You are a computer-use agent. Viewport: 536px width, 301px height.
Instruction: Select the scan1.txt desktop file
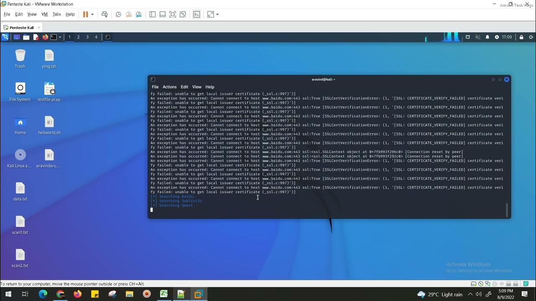(20, 225)
